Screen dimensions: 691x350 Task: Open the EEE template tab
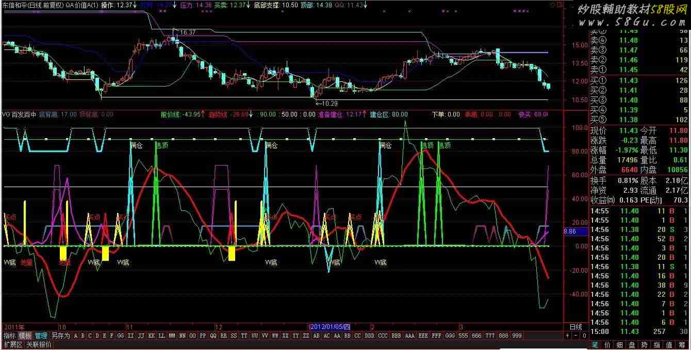click(x=423, y=336)
